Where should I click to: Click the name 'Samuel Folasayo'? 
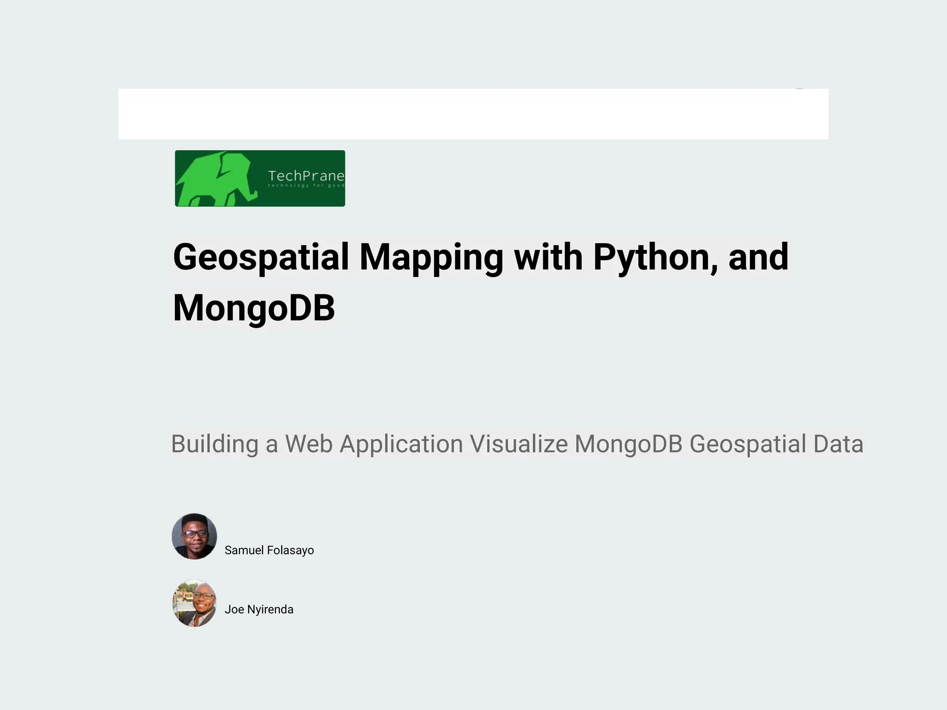(x=269, y=550)
